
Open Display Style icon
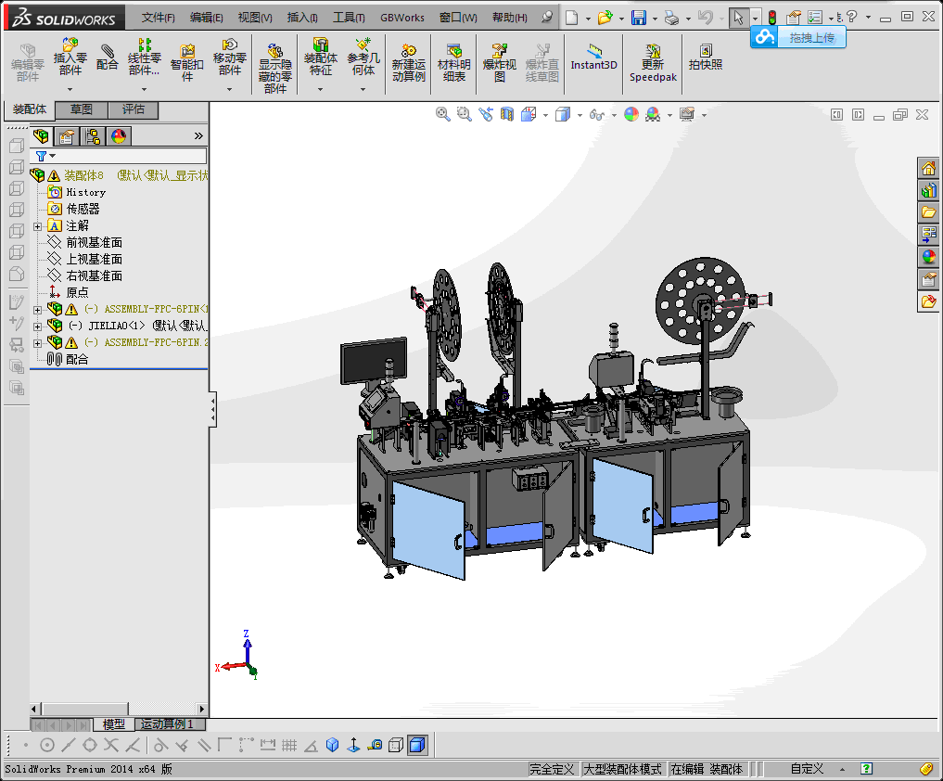(x=563, y=114)
